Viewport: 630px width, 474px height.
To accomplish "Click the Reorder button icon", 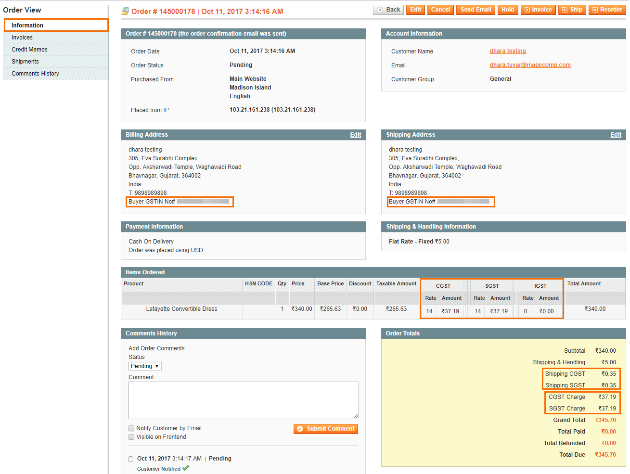I will [x=596, y=10].
